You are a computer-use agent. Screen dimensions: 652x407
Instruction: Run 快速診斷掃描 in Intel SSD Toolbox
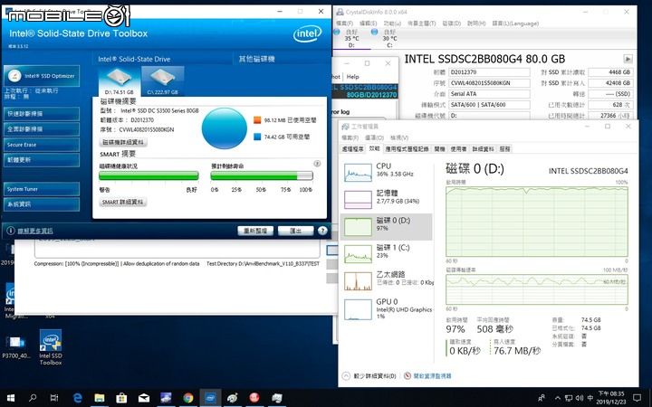tap(42, 113)
